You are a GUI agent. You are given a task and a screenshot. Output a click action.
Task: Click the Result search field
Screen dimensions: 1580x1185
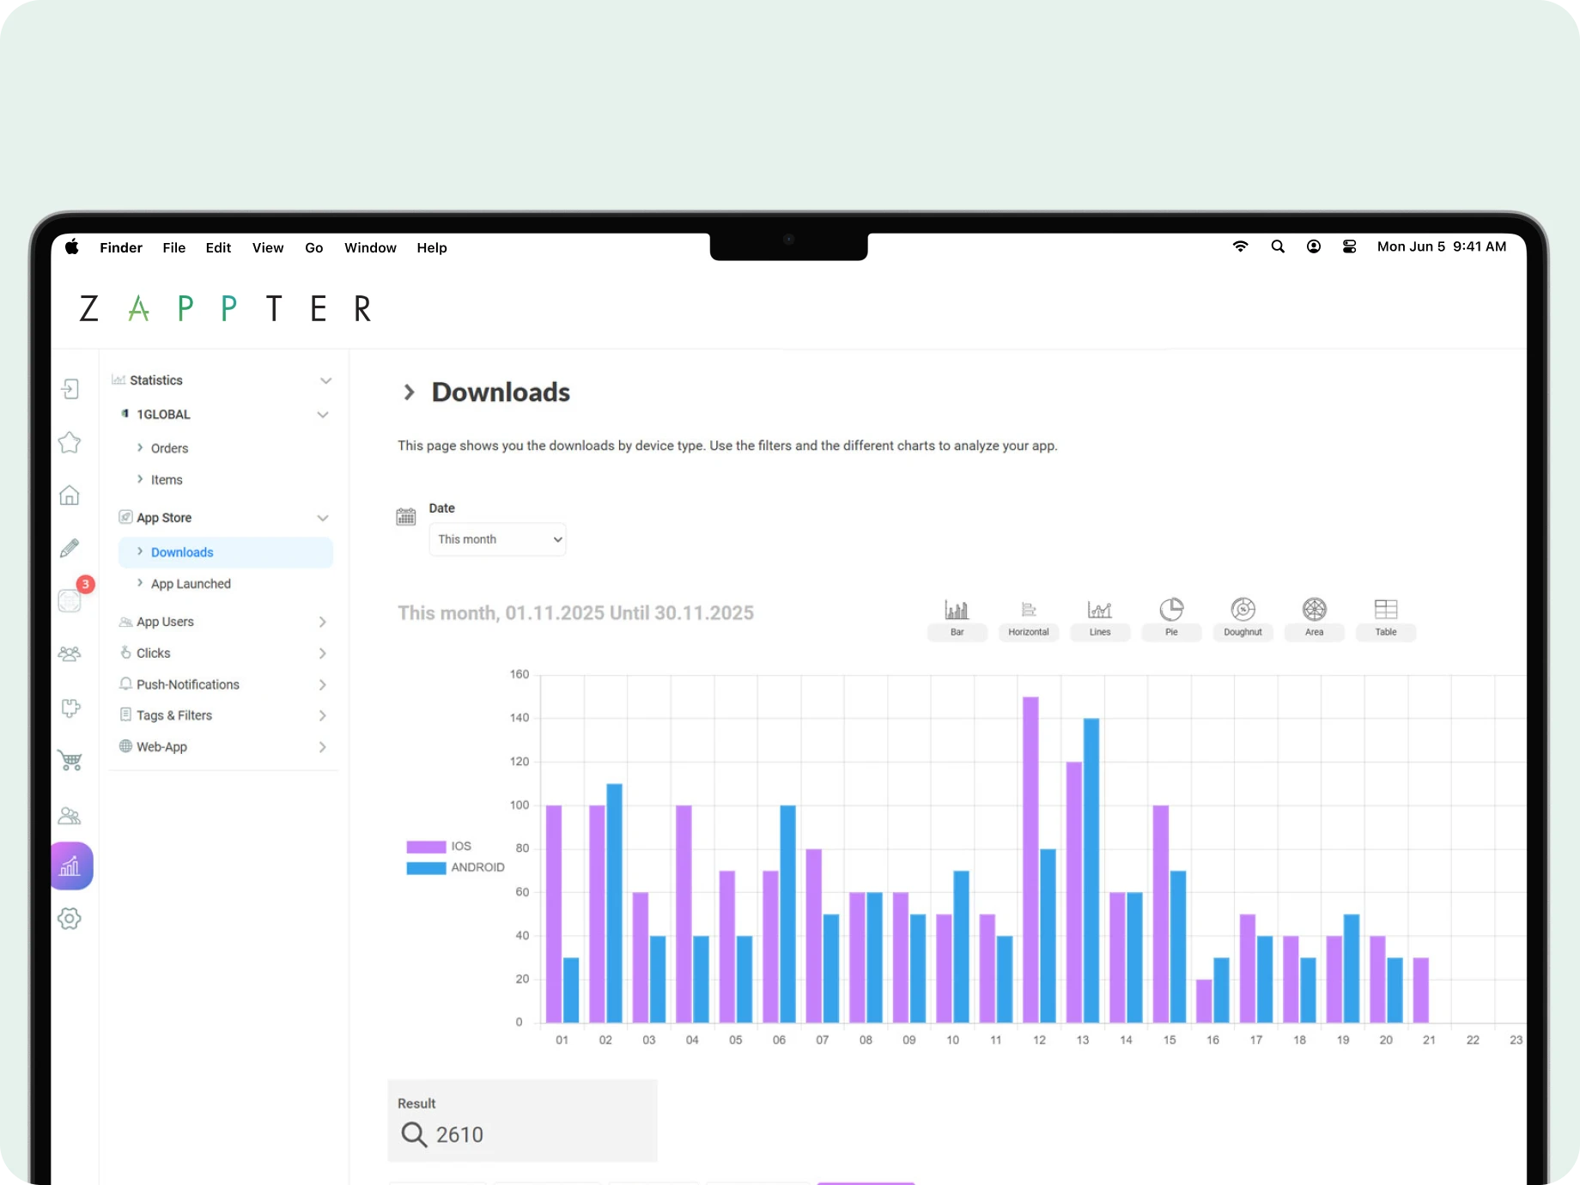pyautogui.click(x=522, y=1134)
